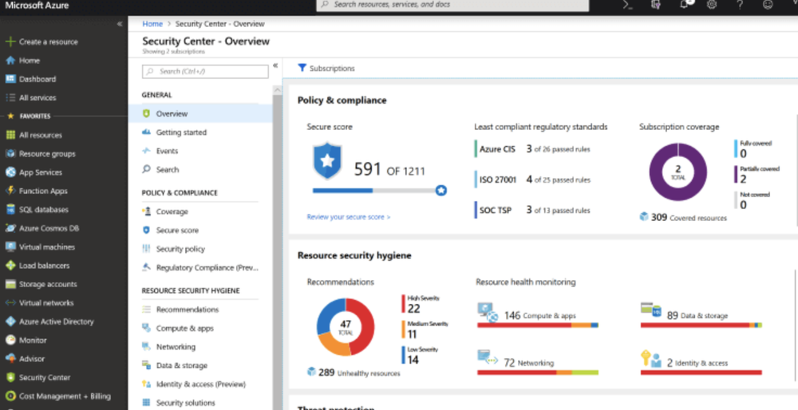Open the directory and subscription filter icon
Screen dimensions: 798x410
[657, 5]
